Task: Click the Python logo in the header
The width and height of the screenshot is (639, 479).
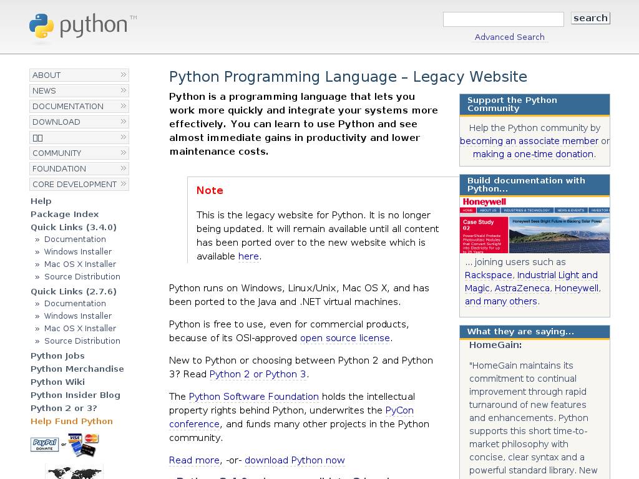Action: pos(82,26)
